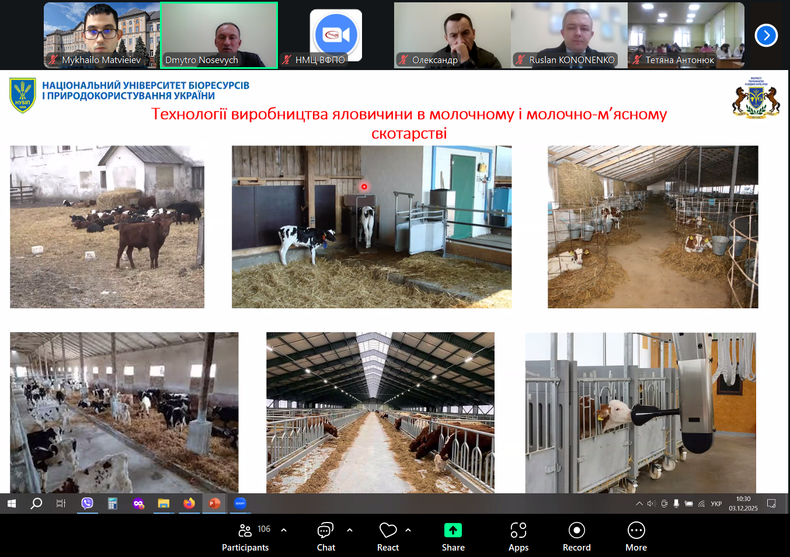Show next participant videos with the arrow
This screenshot has width=790, height=557.
[x=767, y=36]
